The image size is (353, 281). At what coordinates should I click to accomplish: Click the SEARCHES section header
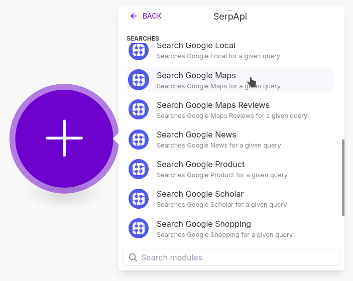pyautogui.click(x=143, y=39)
